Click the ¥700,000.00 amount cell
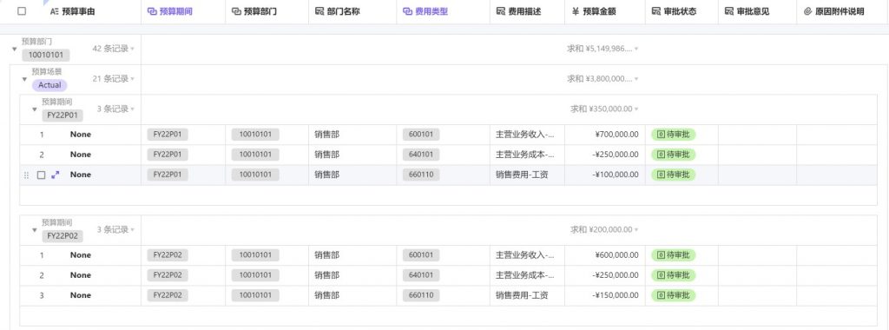Screen dimensions: 889x330 point(605,135)
